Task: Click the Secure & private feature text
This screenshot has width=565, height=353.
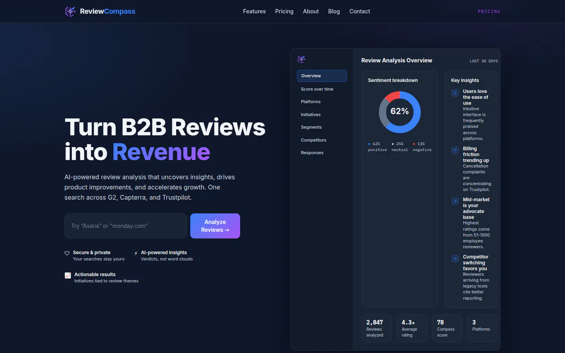Action: pos(98,256)
